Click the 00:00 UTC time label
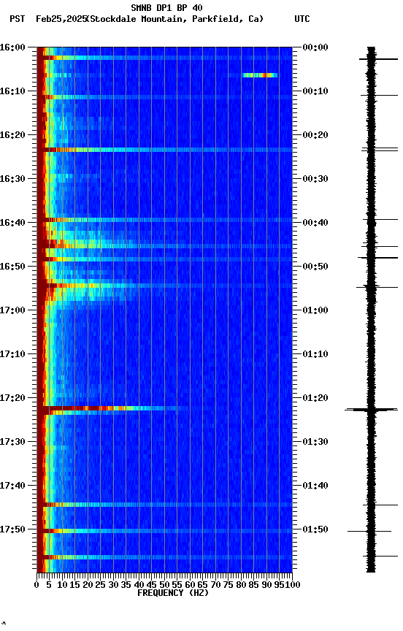Image resolution: width=403 pixels, height=631 pixels. click(x=315, y=47)
